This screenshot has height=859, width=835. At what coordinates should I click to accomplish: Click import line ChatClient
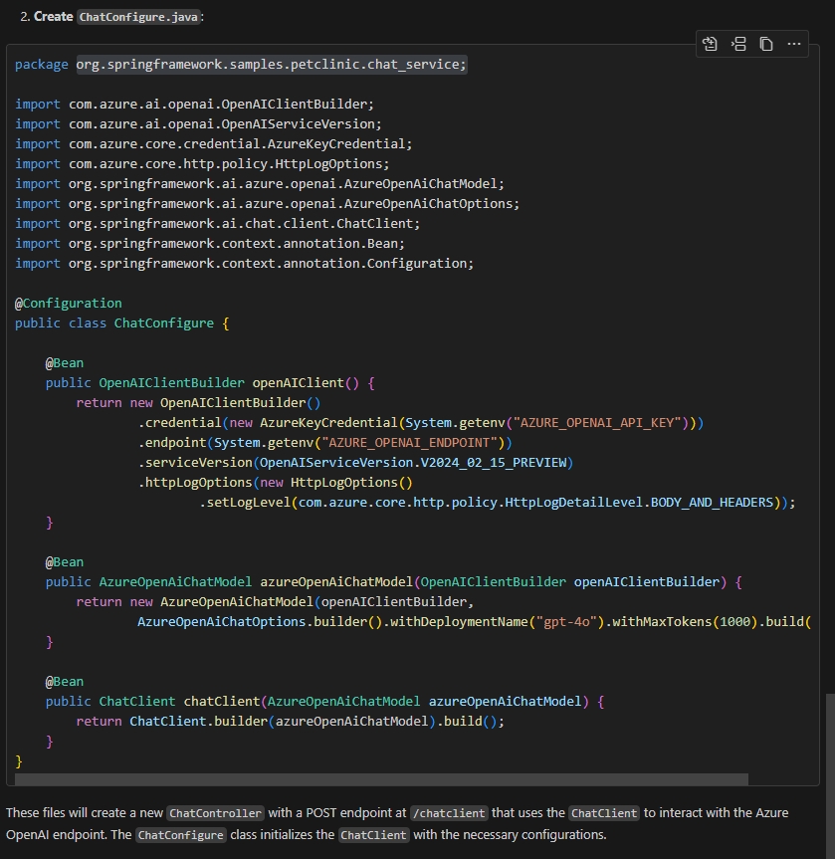pos(218,224)
